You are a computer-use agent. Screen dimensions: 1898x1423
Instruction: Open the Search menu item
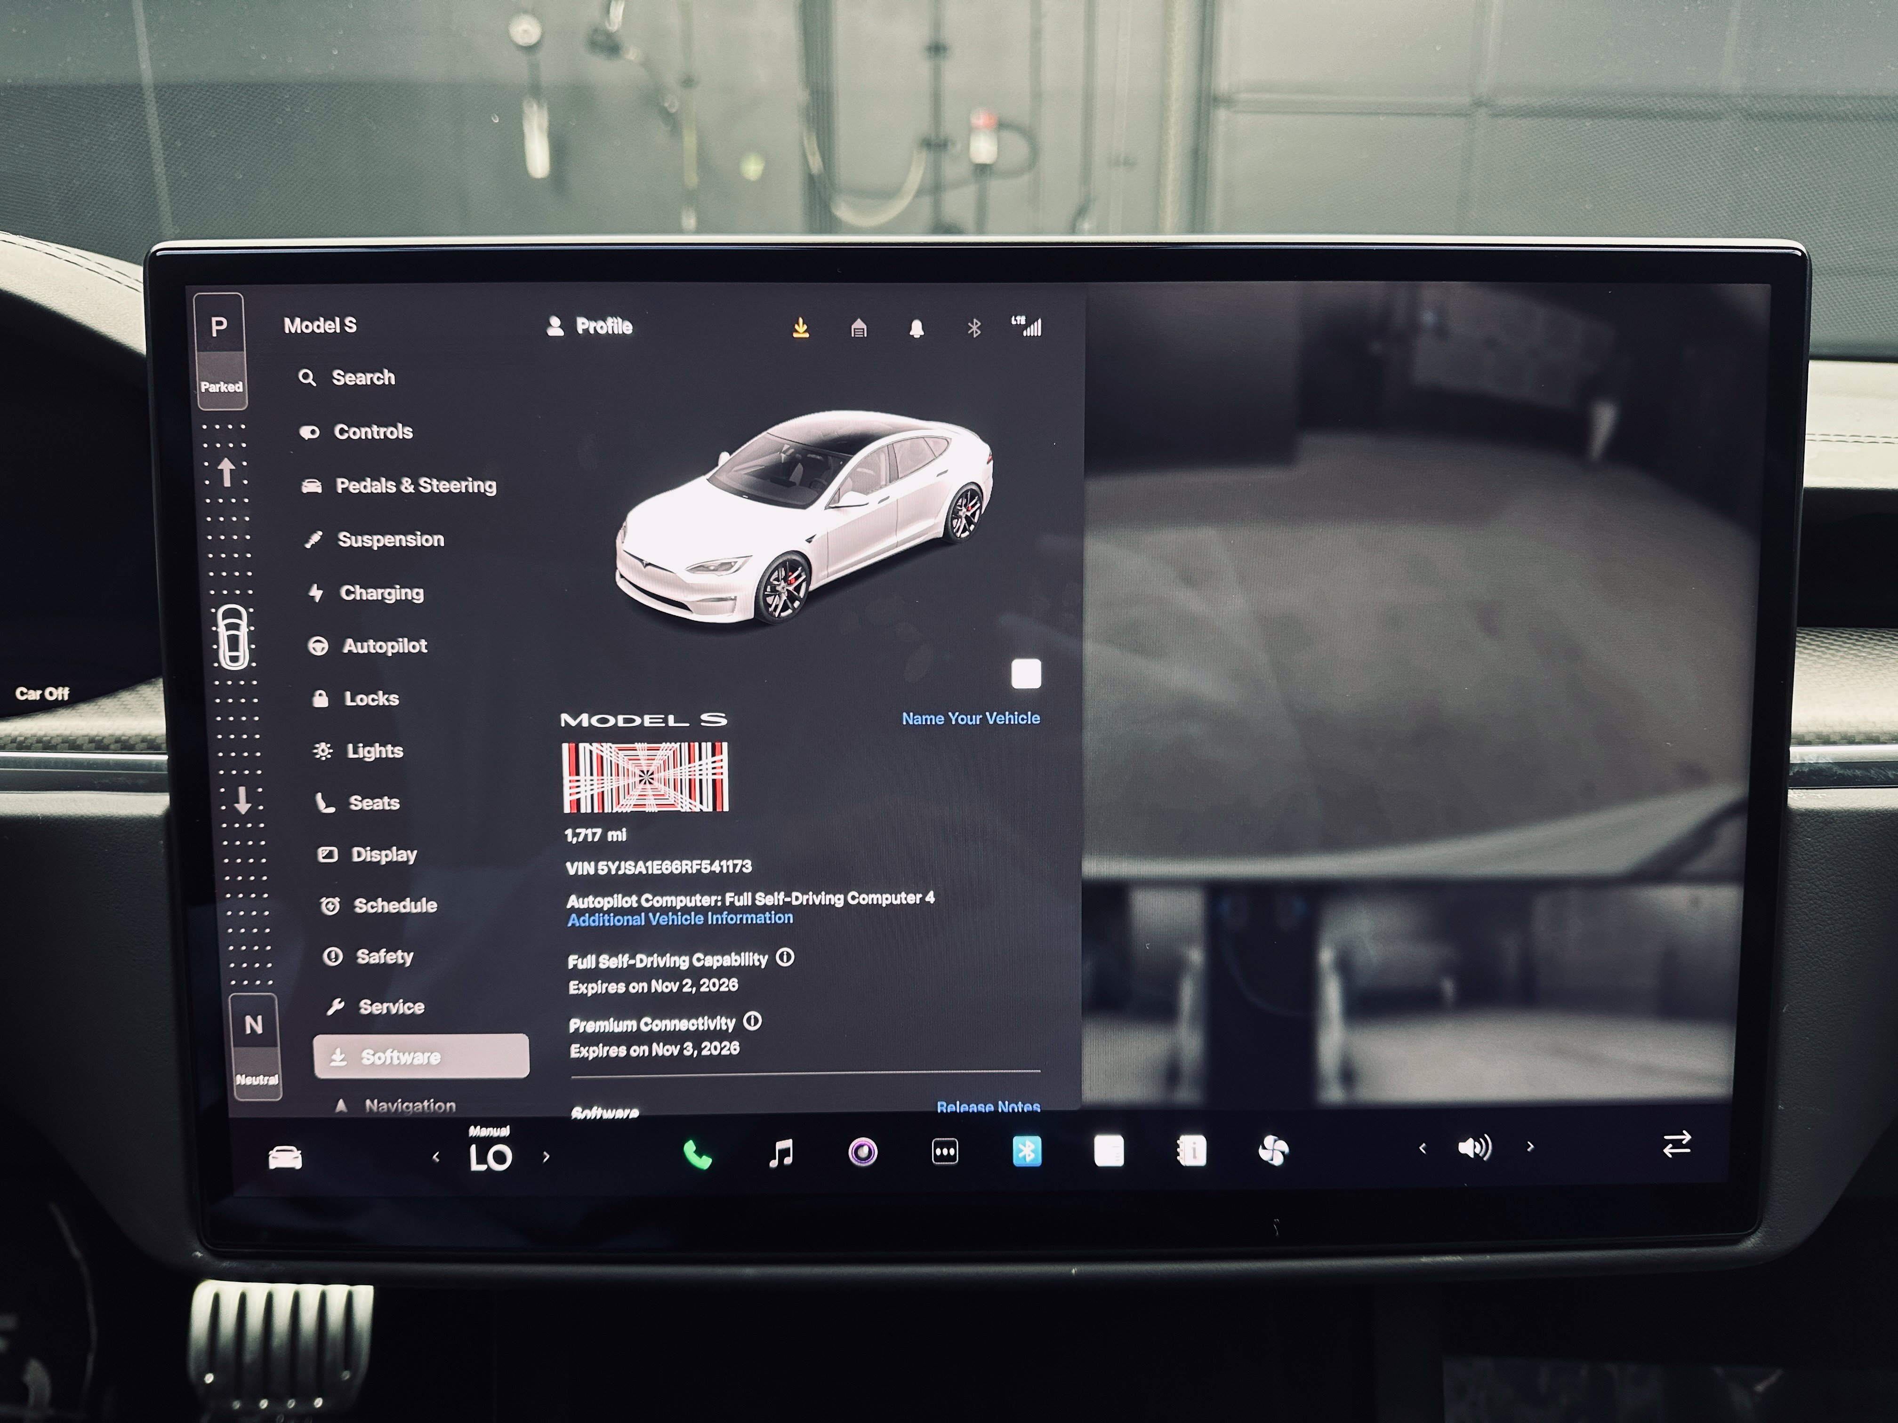click(x=346, y=377)
